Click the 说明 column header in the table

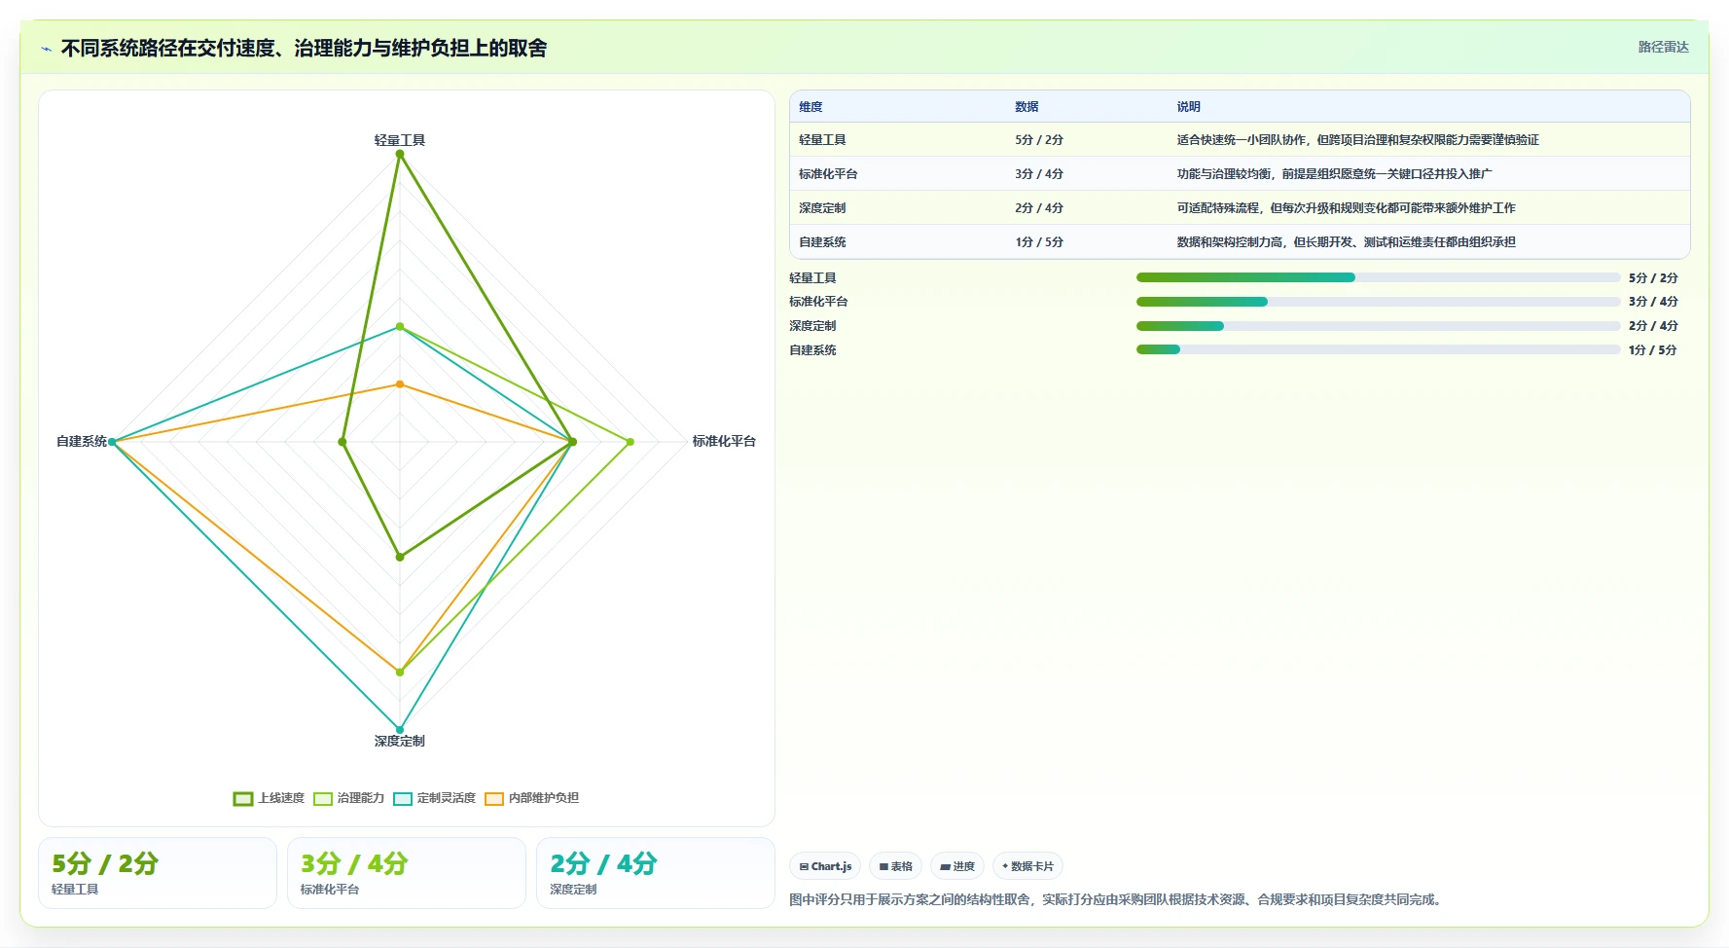coord(1188,107)
